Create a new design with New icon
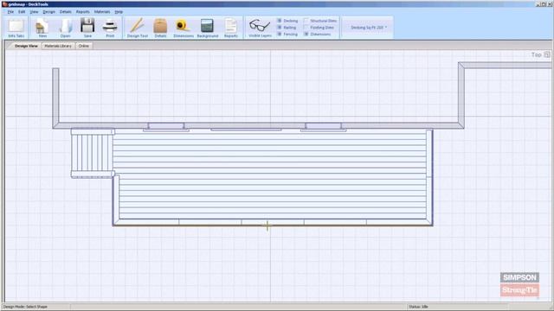 click(x=42, y=27)
